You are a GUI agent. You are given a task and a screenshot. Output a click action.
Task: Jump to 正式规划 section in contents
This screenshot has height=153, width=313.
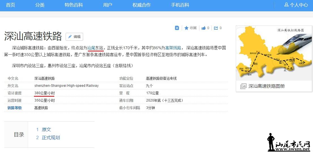click(51, 138)
